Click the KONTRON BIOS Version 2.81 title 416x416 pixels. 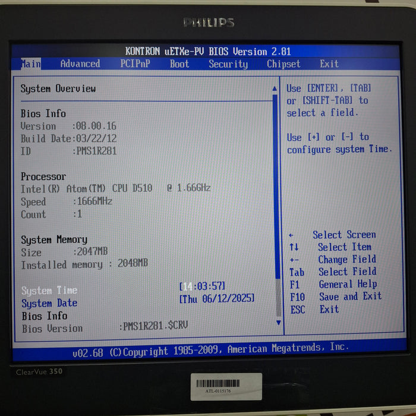click(208, 51)
